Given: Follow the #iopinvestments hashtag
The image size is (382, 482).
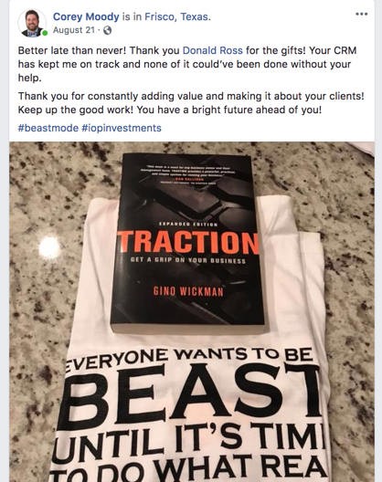Looking at the screenshot, I should [122, 128].
